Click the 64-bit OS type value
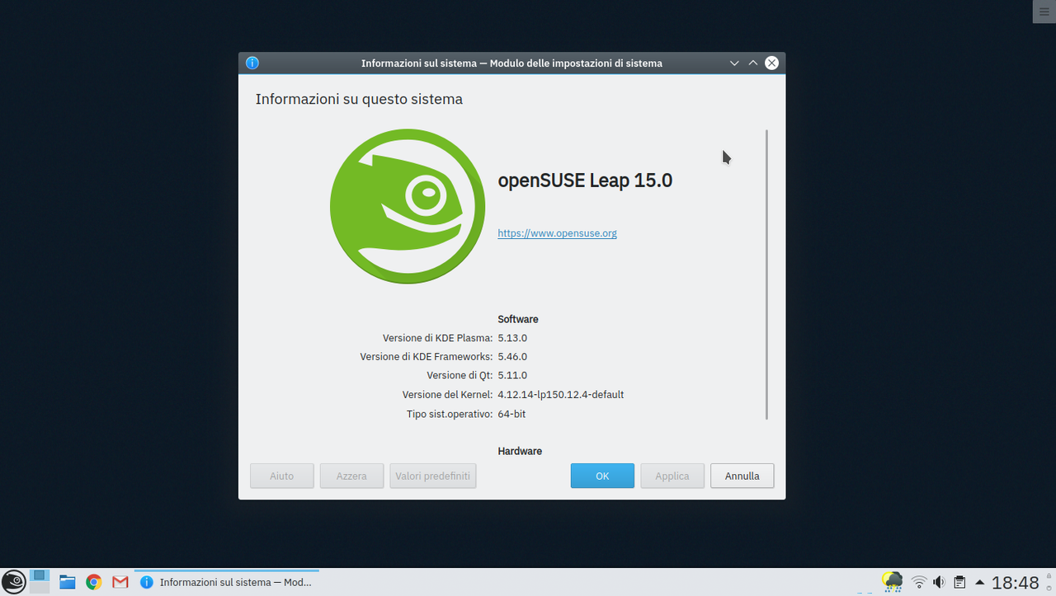Screen dimensions: 1056x596 (x=511, y=414)
